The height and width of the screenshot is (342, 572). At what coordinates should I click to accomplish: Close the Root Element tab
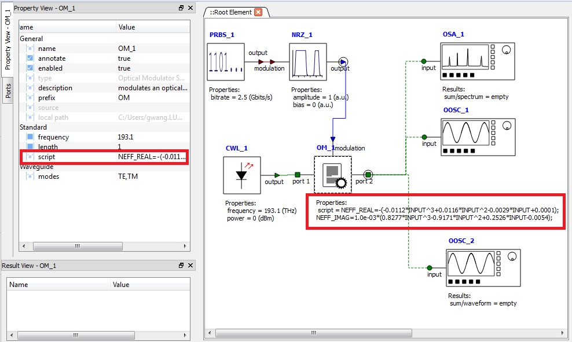coord(258,12)
